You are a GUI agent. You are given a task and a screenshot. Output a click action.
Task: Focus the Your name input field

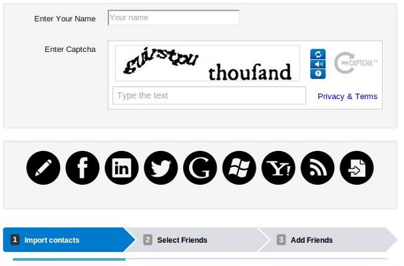174,17
